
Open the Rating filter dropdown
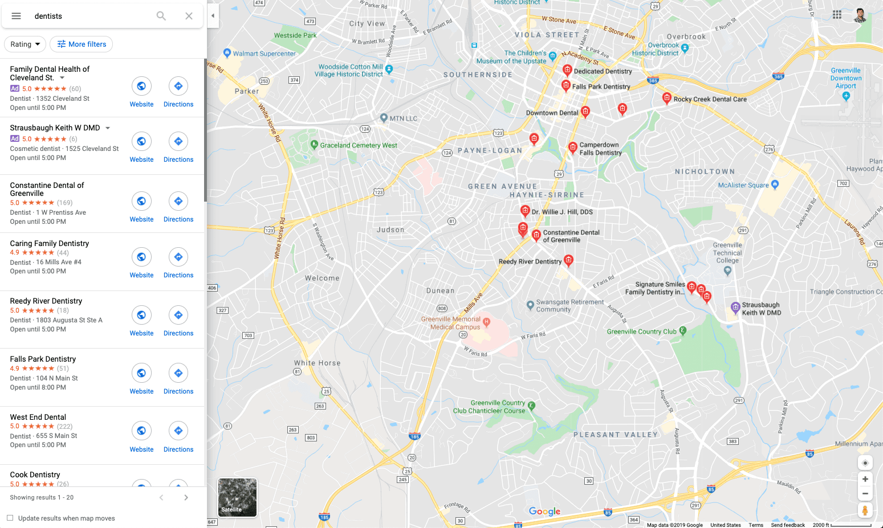25,44
